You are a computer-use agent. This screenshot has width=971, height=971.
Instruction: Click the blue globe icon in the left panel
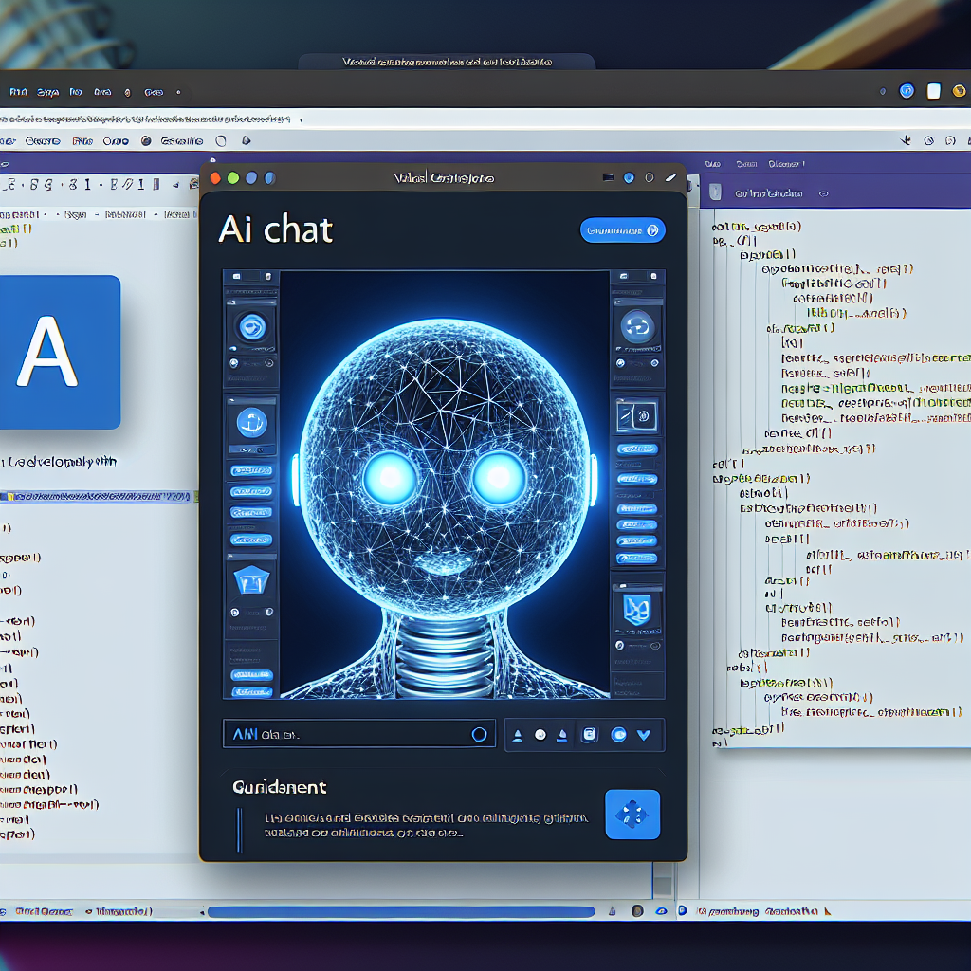tap(251, 424)
